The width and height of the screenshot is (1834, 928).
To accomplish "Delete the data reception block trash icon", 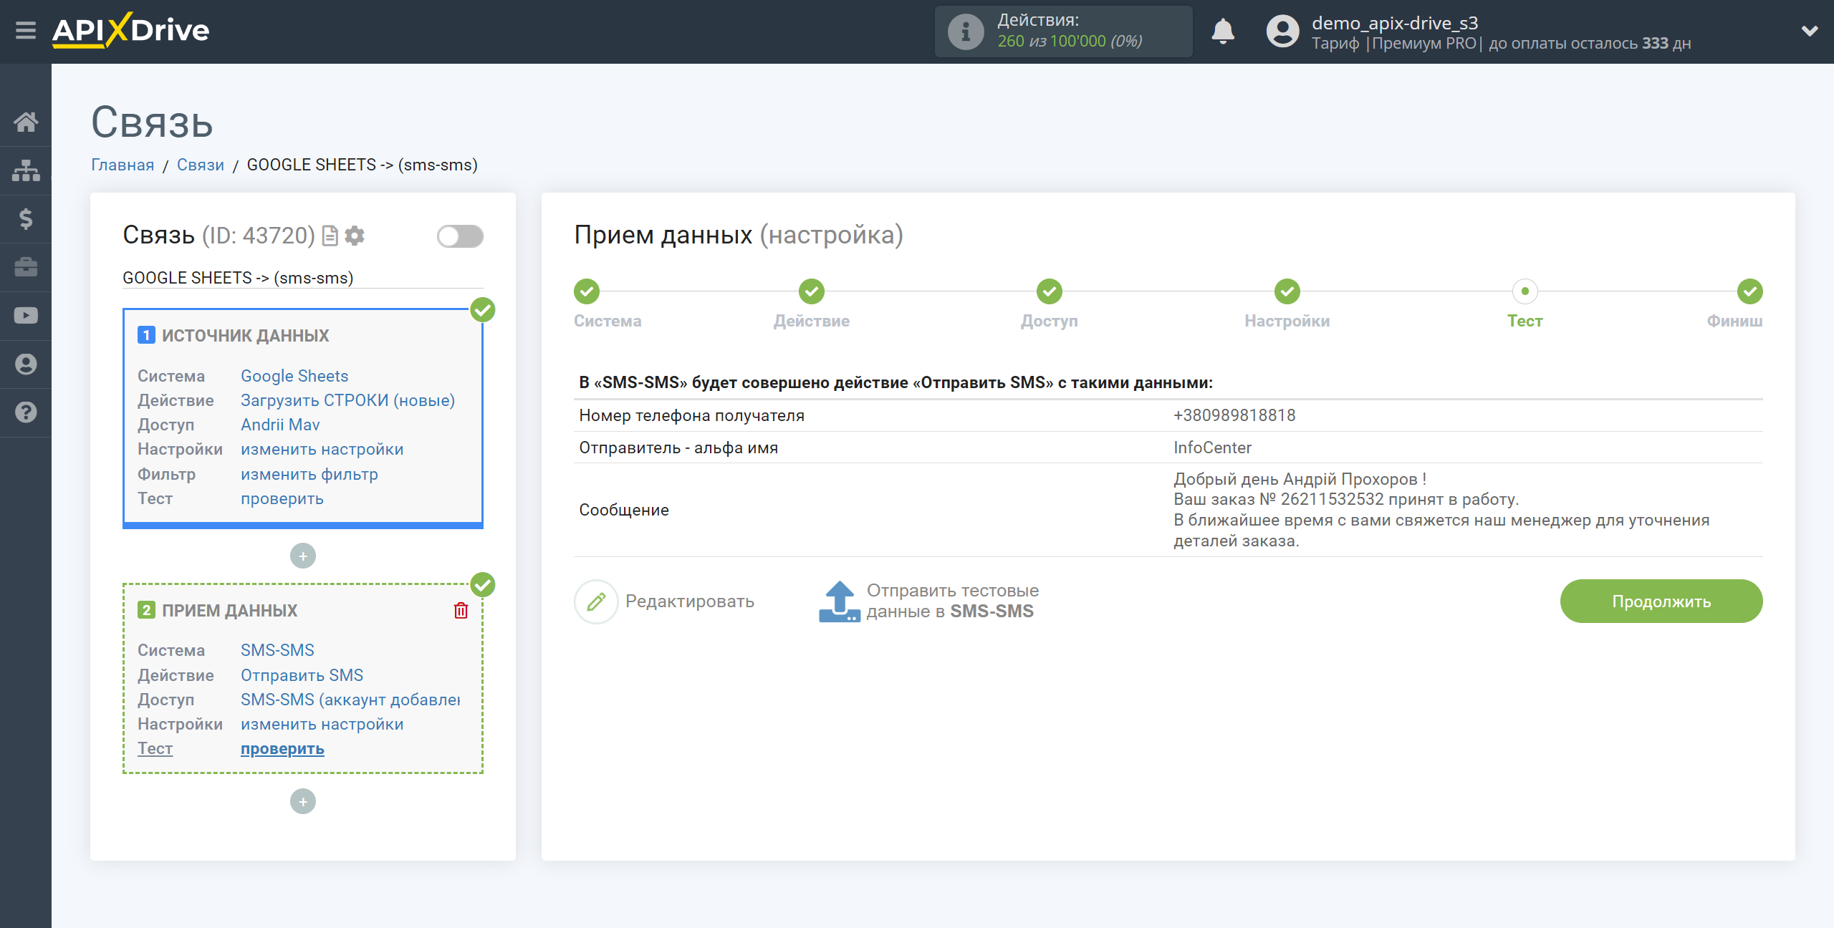I will pos(461,610).
